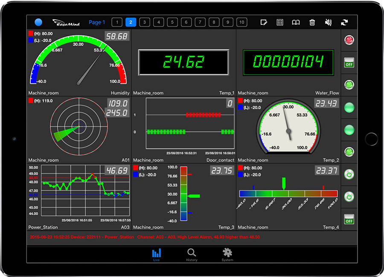Click the red LED indicator in sidebar

pos(349,40)
